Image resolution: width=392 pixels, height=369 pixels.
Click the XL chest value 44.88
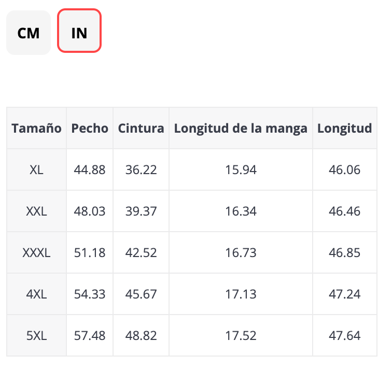(x=90, y=169)
